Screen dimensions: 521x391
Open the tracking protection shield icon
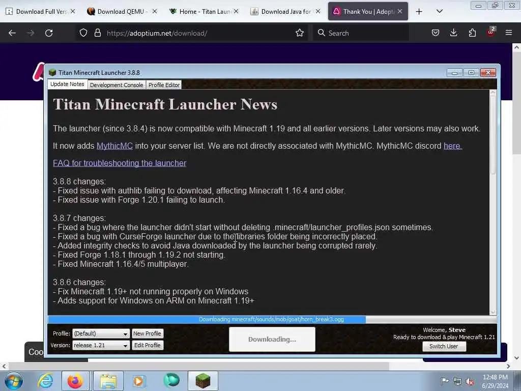click(83, 33)
